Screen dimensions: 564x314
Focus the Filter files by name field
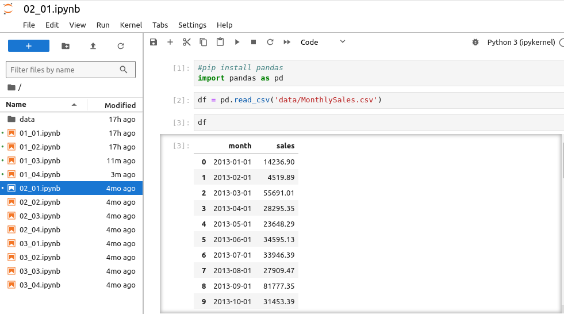63,70
